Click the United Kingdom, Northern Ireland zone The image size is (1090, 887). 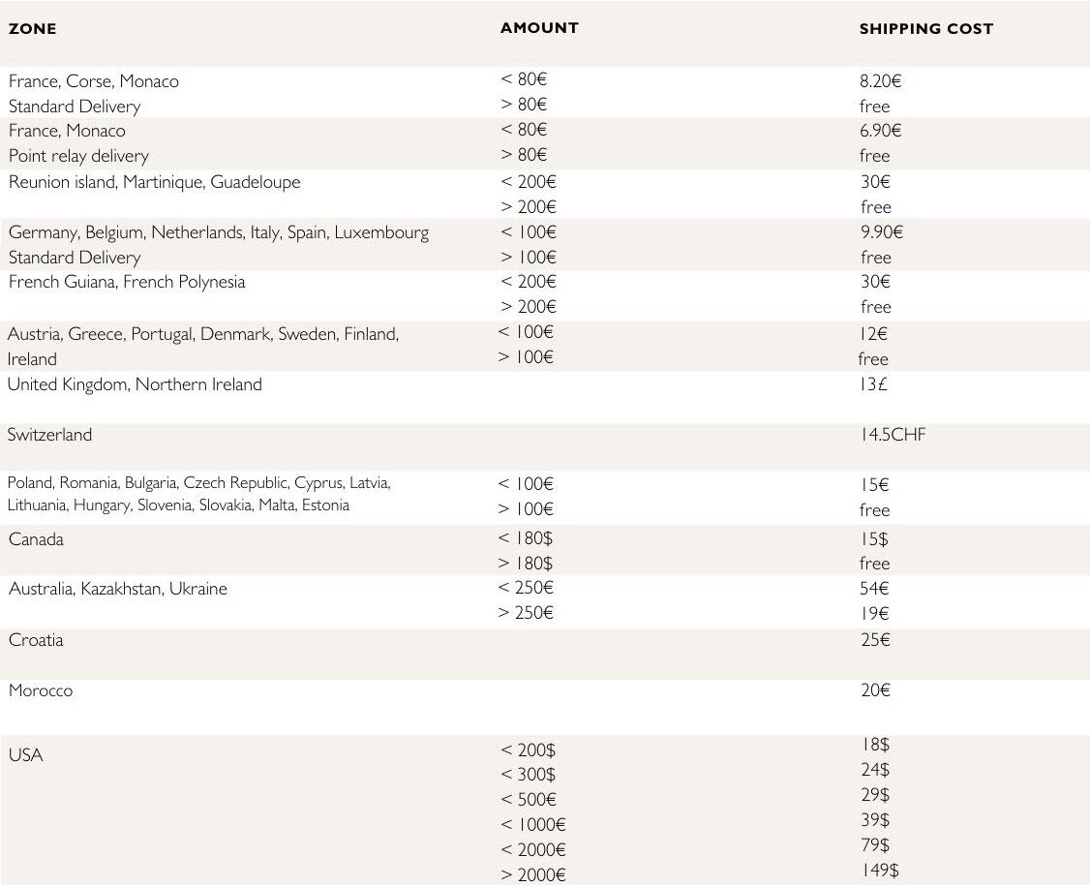[x=135, y=384]
